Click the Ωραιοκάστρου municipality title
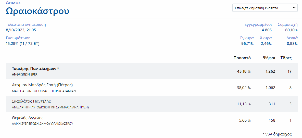 click(x=37, y=11)
